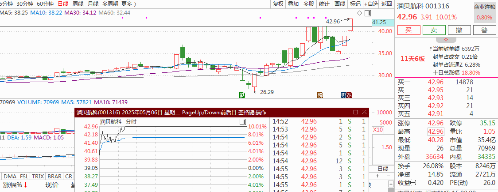Click the 11天6板 label
This screenshot has height=192, width=498.
[412, 59]
